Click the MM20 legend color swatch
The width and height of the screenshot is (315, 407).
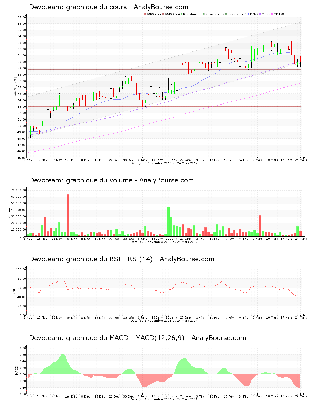[248, 14]
